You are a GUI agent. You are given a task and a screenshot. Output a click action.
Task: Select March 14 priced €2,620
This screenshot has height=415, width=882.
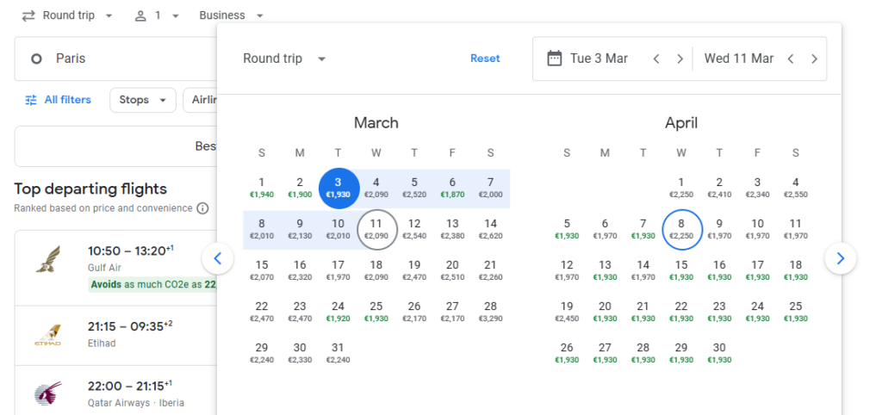490,229
